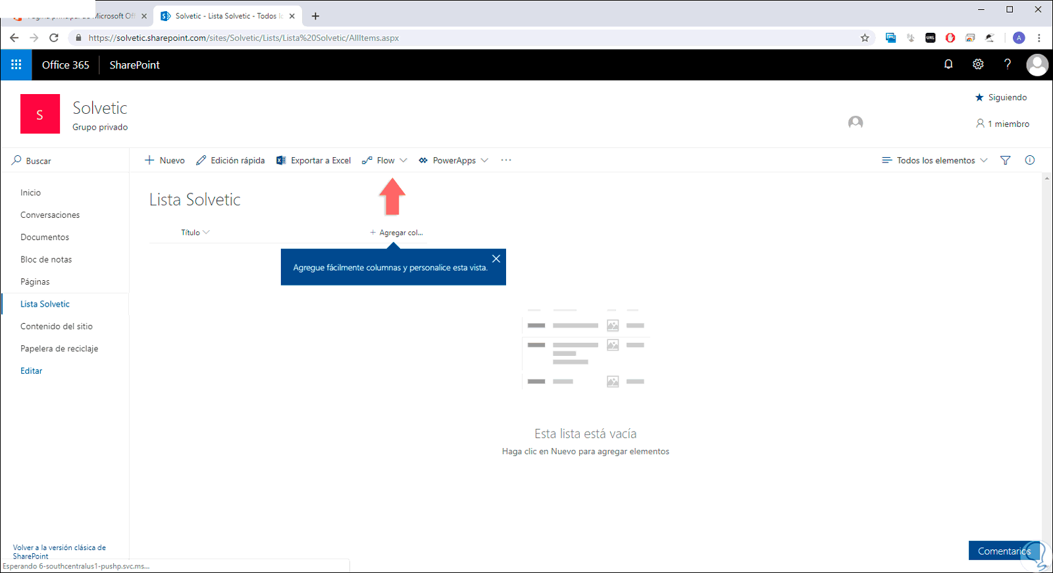Screen dimensions: 1053x573
Task: Click the SharePoint header link
Action: (135, 64)
